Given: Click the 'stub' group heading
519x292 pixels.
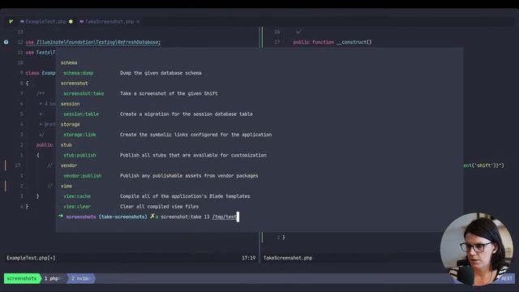Looking at the screenshot, I should (66, 144).
